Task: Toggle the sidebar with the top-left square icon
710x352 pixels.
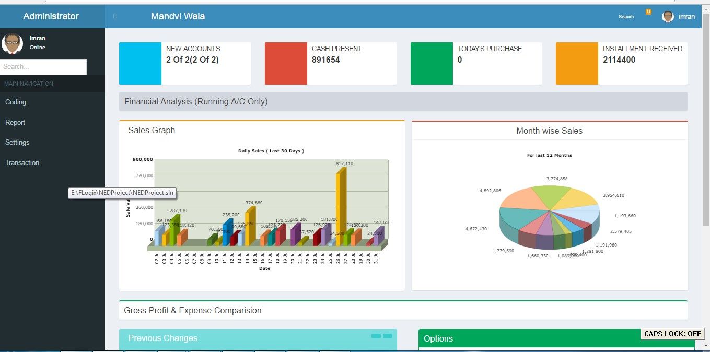Action: (115, 16)
